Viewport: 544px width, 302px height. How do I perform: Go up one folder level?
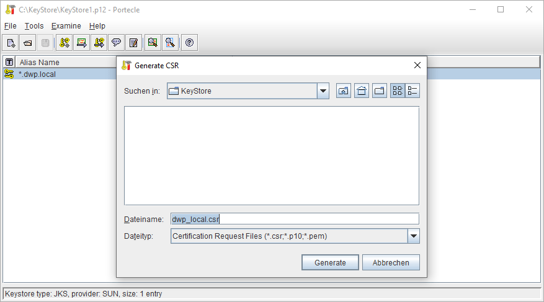point(344,91)
